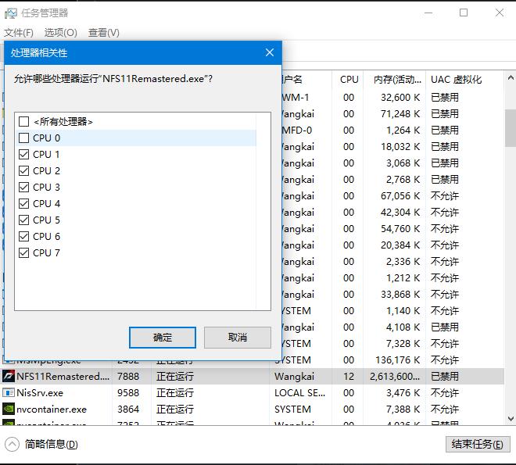
Task: Click the 7,388 K memory cell
Action: (403, 409)
